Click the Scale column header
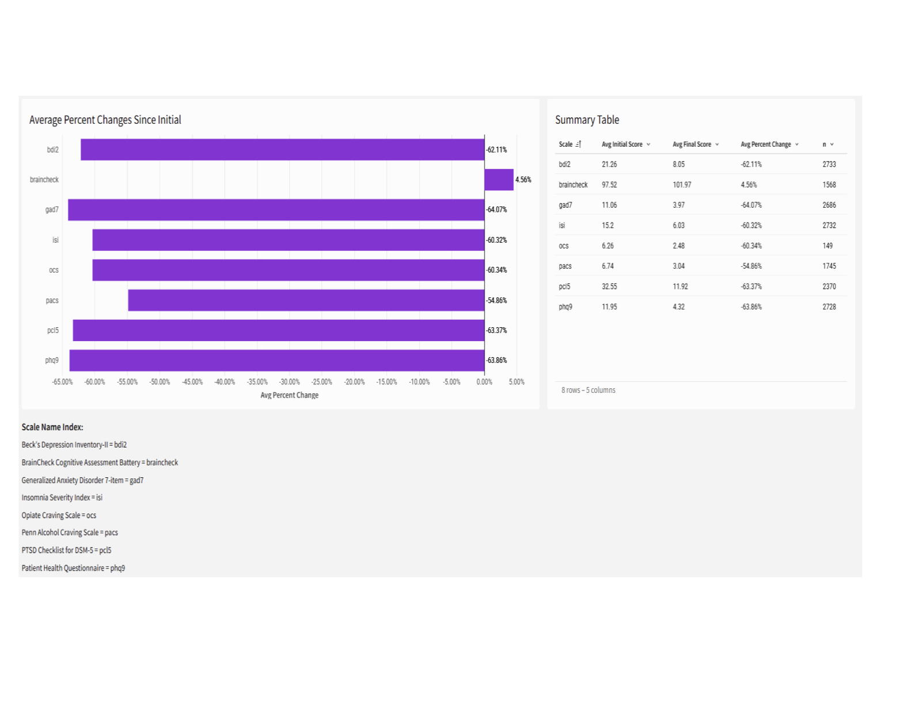 point(565,144)
